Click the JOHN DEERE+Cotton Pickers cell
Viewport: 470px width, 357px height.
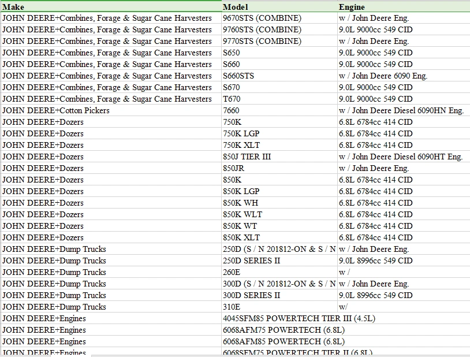pyautogui.click(x=111, y=110)
